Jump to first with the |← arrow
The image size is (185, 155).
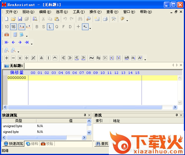coord(7,42)
